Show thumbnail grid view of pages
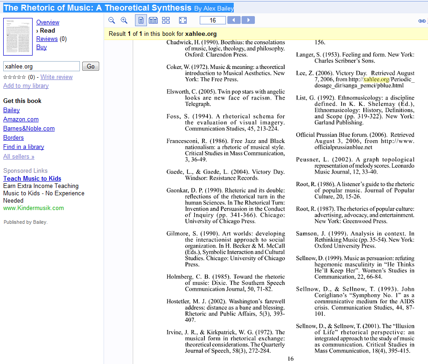 pos(166,20)
